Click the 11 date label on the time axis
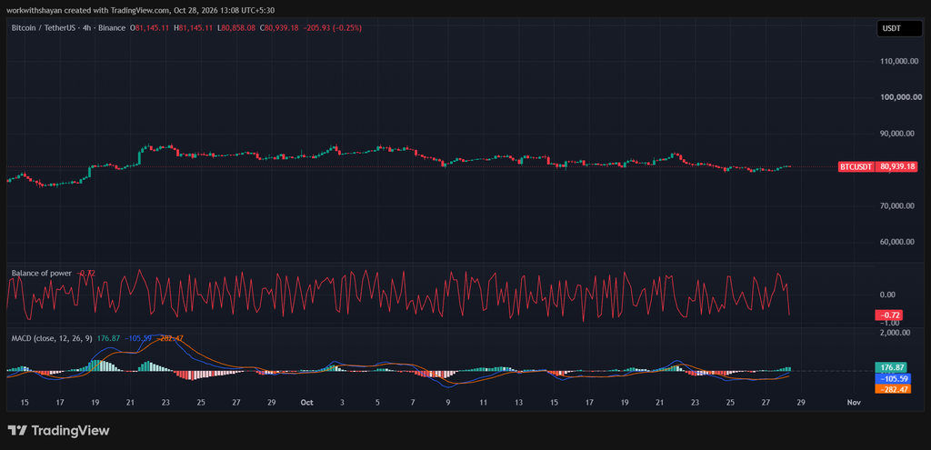The width and height of the screenshot is (931, 450). [484, 403]
